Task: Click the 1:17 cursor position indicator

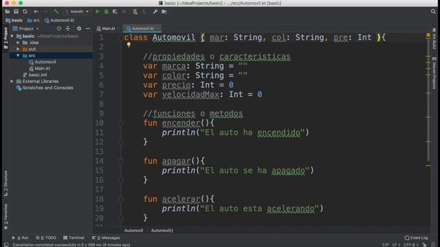Action: (385, 245)
